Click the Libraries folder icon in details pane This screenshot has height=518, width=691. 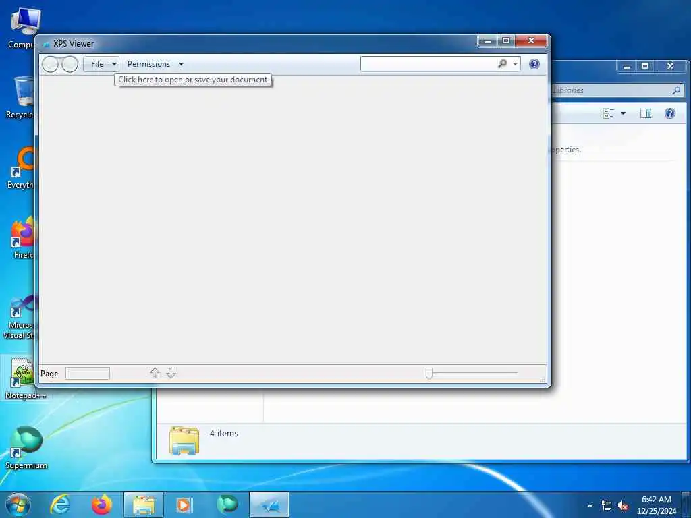coord(184,440)
